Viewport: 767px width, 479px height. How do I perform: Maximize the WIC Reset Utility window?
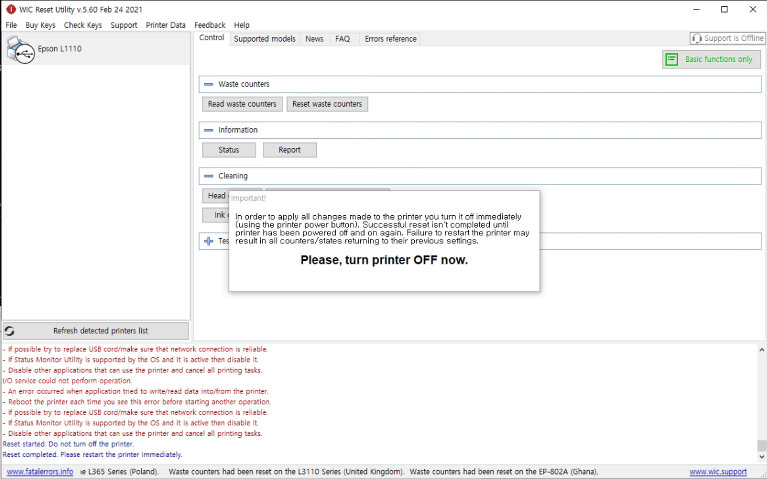pos(724,9)
